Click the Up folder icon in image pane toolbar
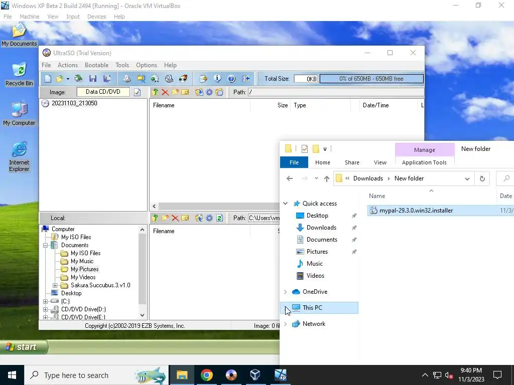This screenshot has height=385, width=514. 155,92
